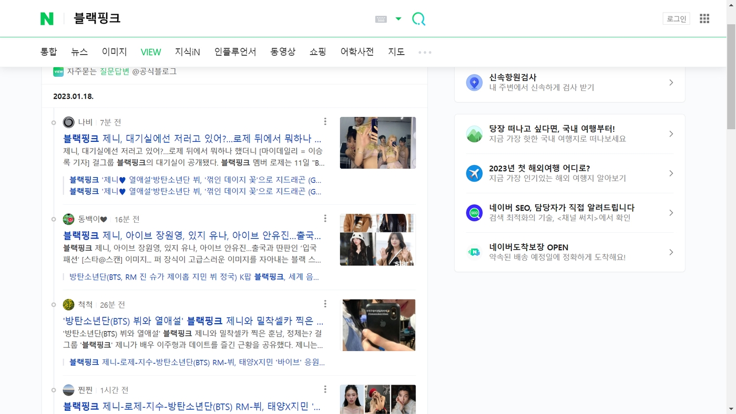Open the Naver apps grid icon

(x=704, y=18)
